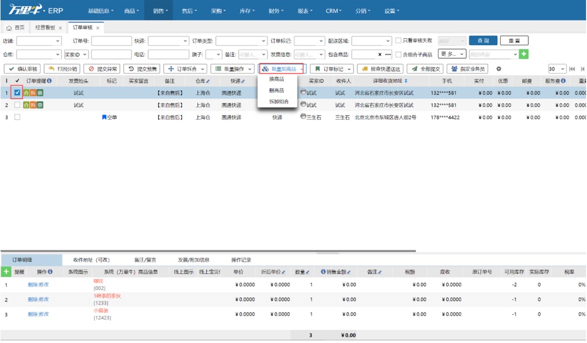Viewport: 587px width, 343px height.
Task: Click the pencil icon next to 折后单价
Action: pyautogui.click(x=284, y=272)
